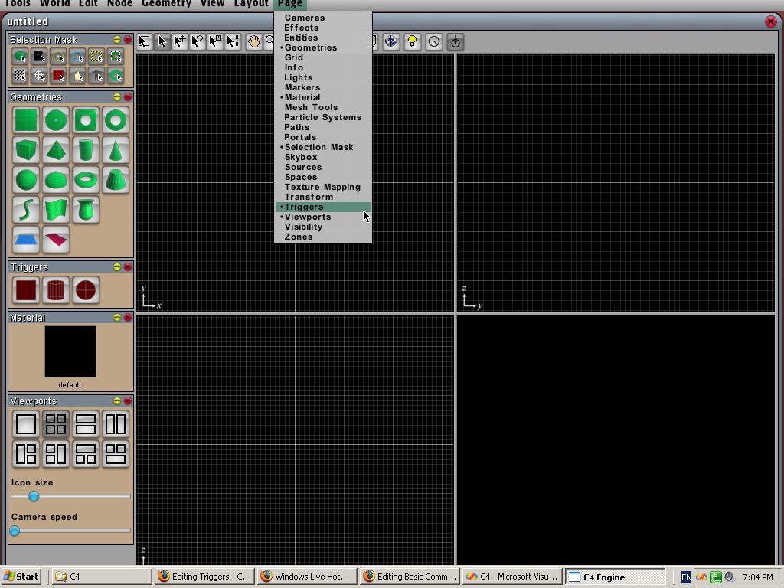This screenshot has height=588, width=784.
Task: Pick the sphere geometry icon
Action: pyautogui.click(x=26, y=180)
